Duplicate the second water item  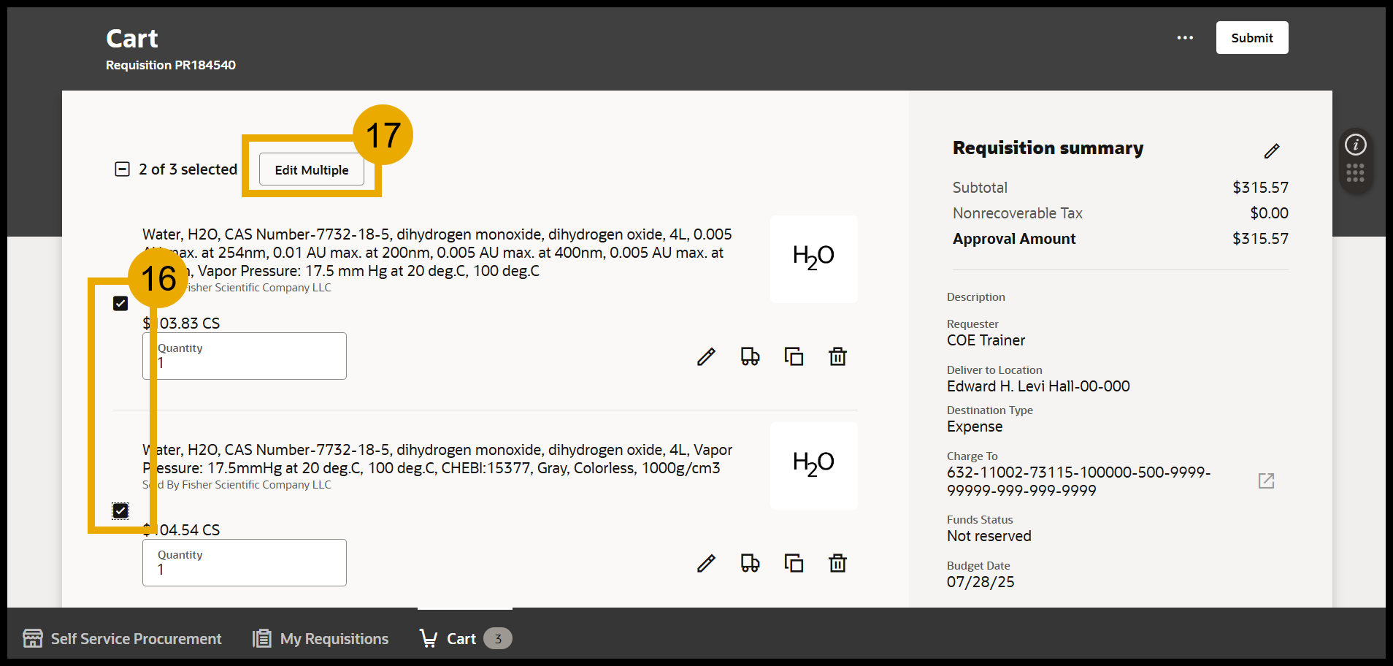pos(794,563)
